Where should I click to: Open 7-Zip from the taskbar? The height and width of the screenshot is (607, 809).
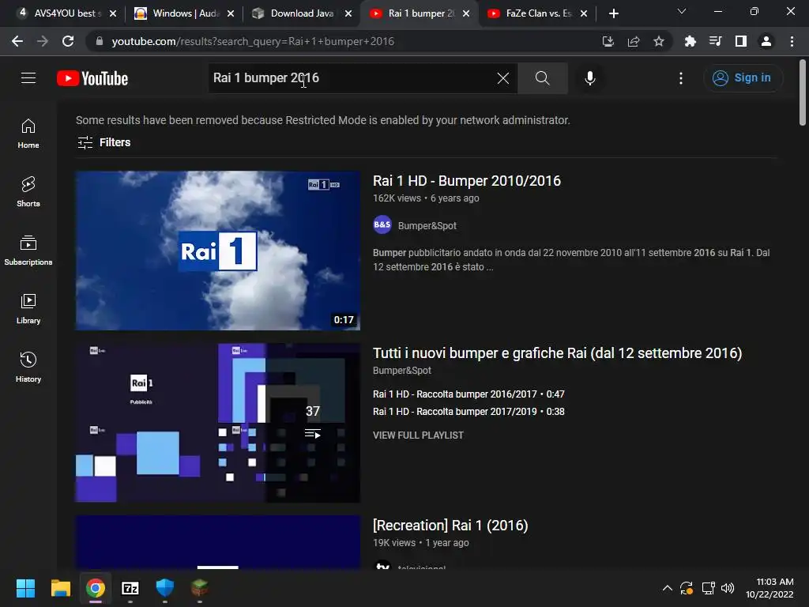130,588
